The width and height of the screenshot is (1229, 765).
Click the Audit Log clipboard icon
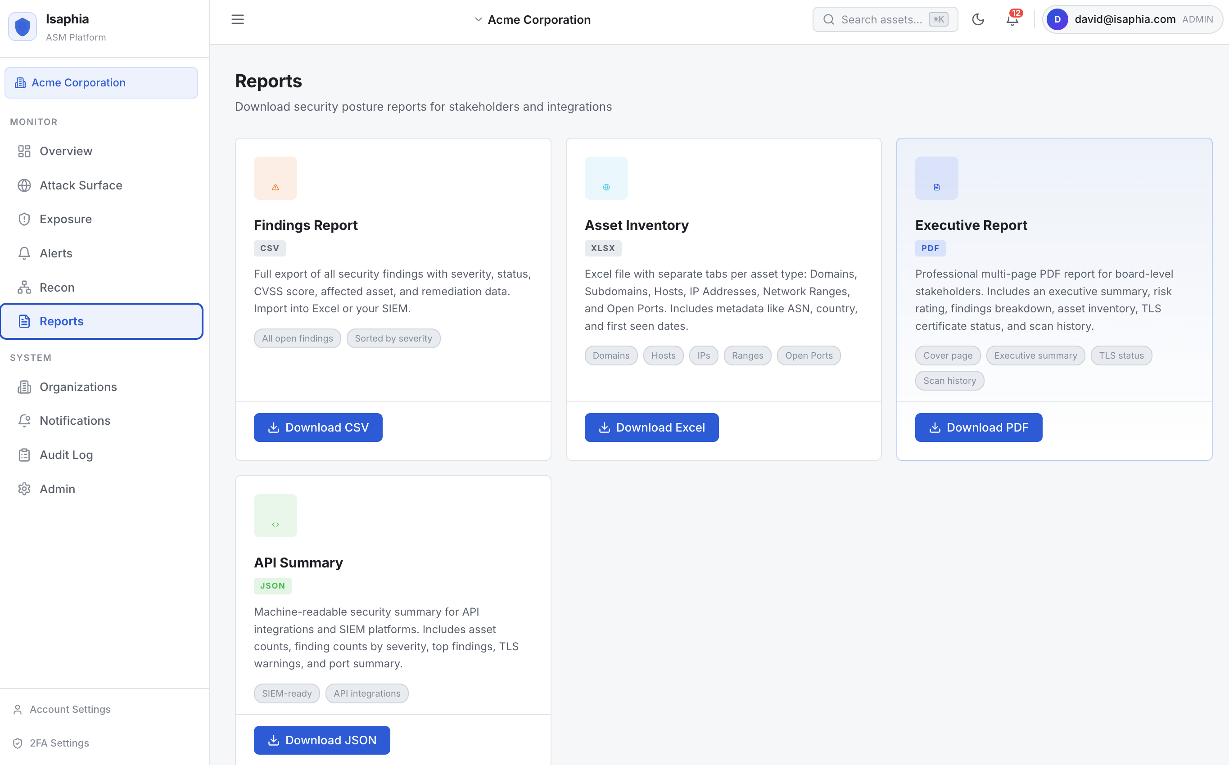tap(24, 455)
